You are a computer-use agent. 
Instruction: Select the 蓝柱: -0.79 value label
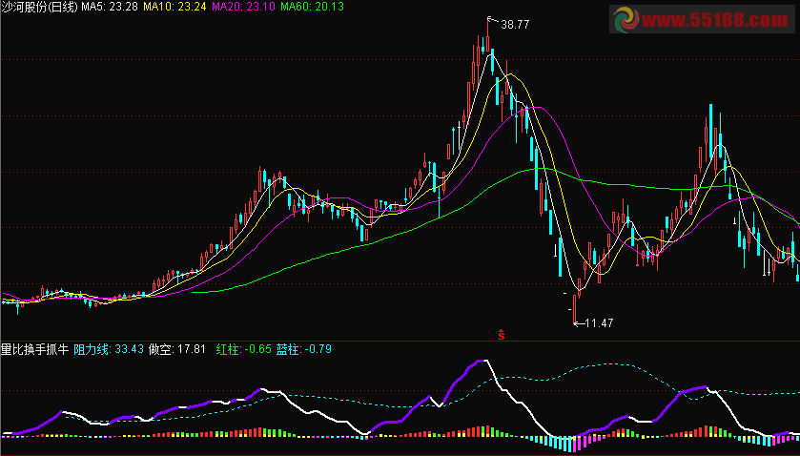[304, 349]
